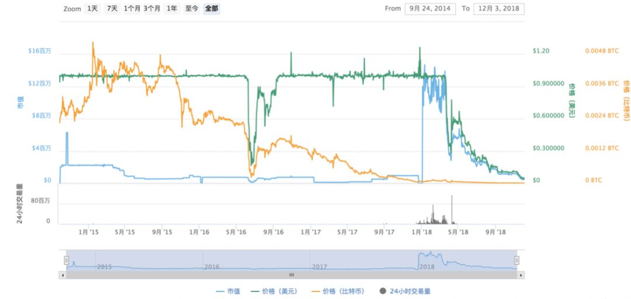Toggle the 24小时交易量 legend series
This screenshot has width=631, height=299.
(x=404, y=291)
